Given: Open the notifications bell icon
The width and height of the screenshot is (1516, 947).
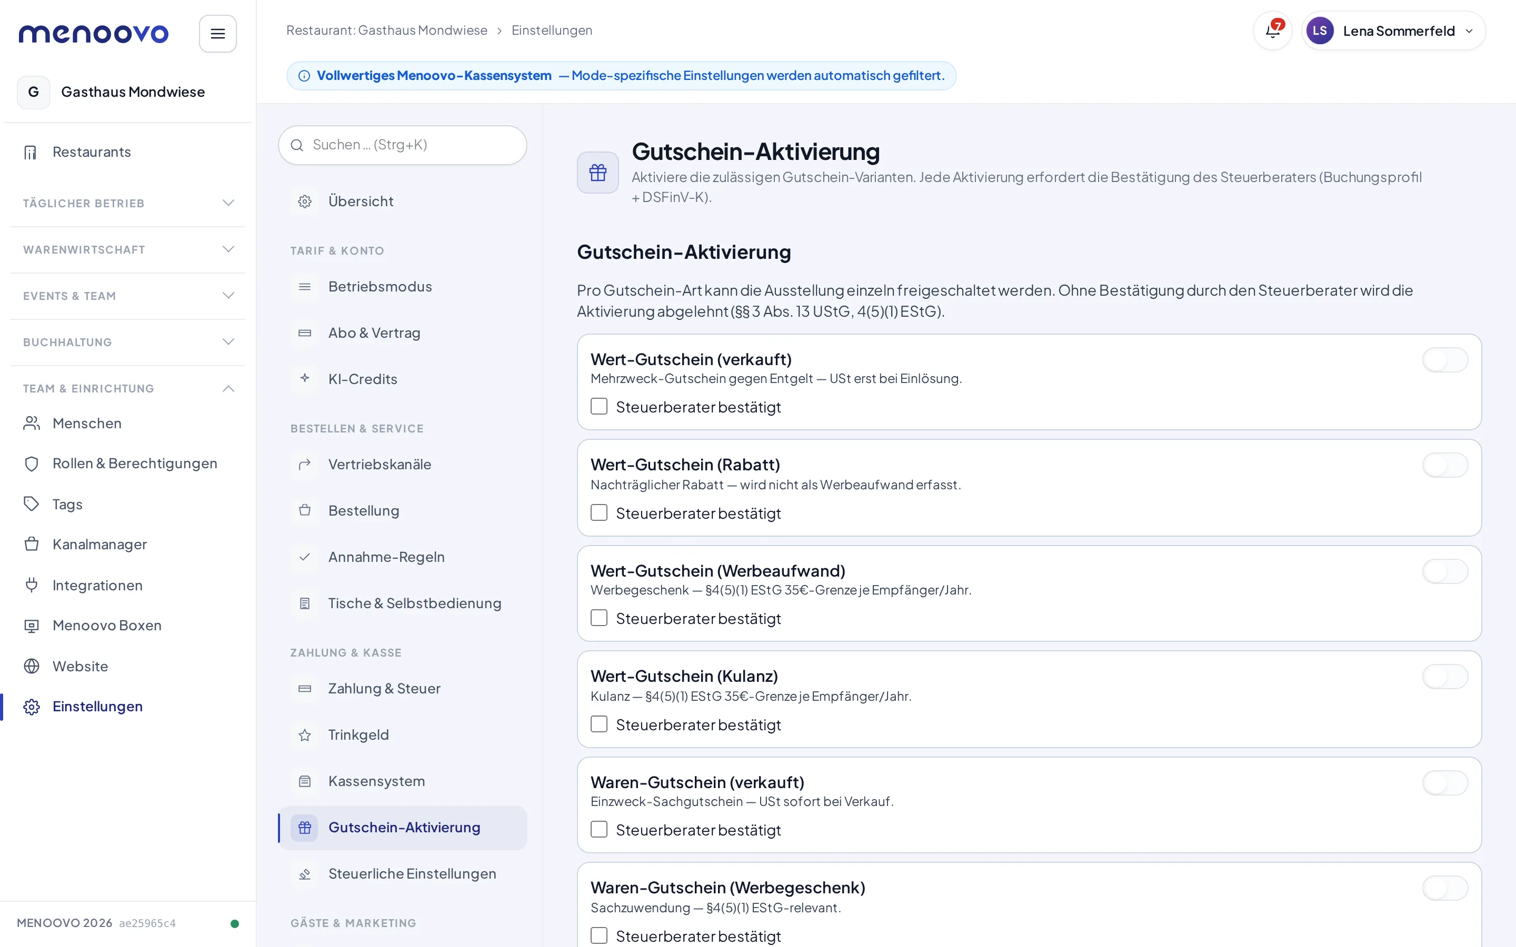Looking at the screenshot, I should 1272,31.
